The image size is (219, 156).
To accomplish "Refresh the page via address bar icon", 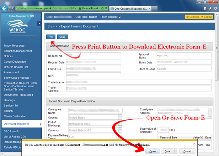I will pyautogui.click(x=102, y=9).
